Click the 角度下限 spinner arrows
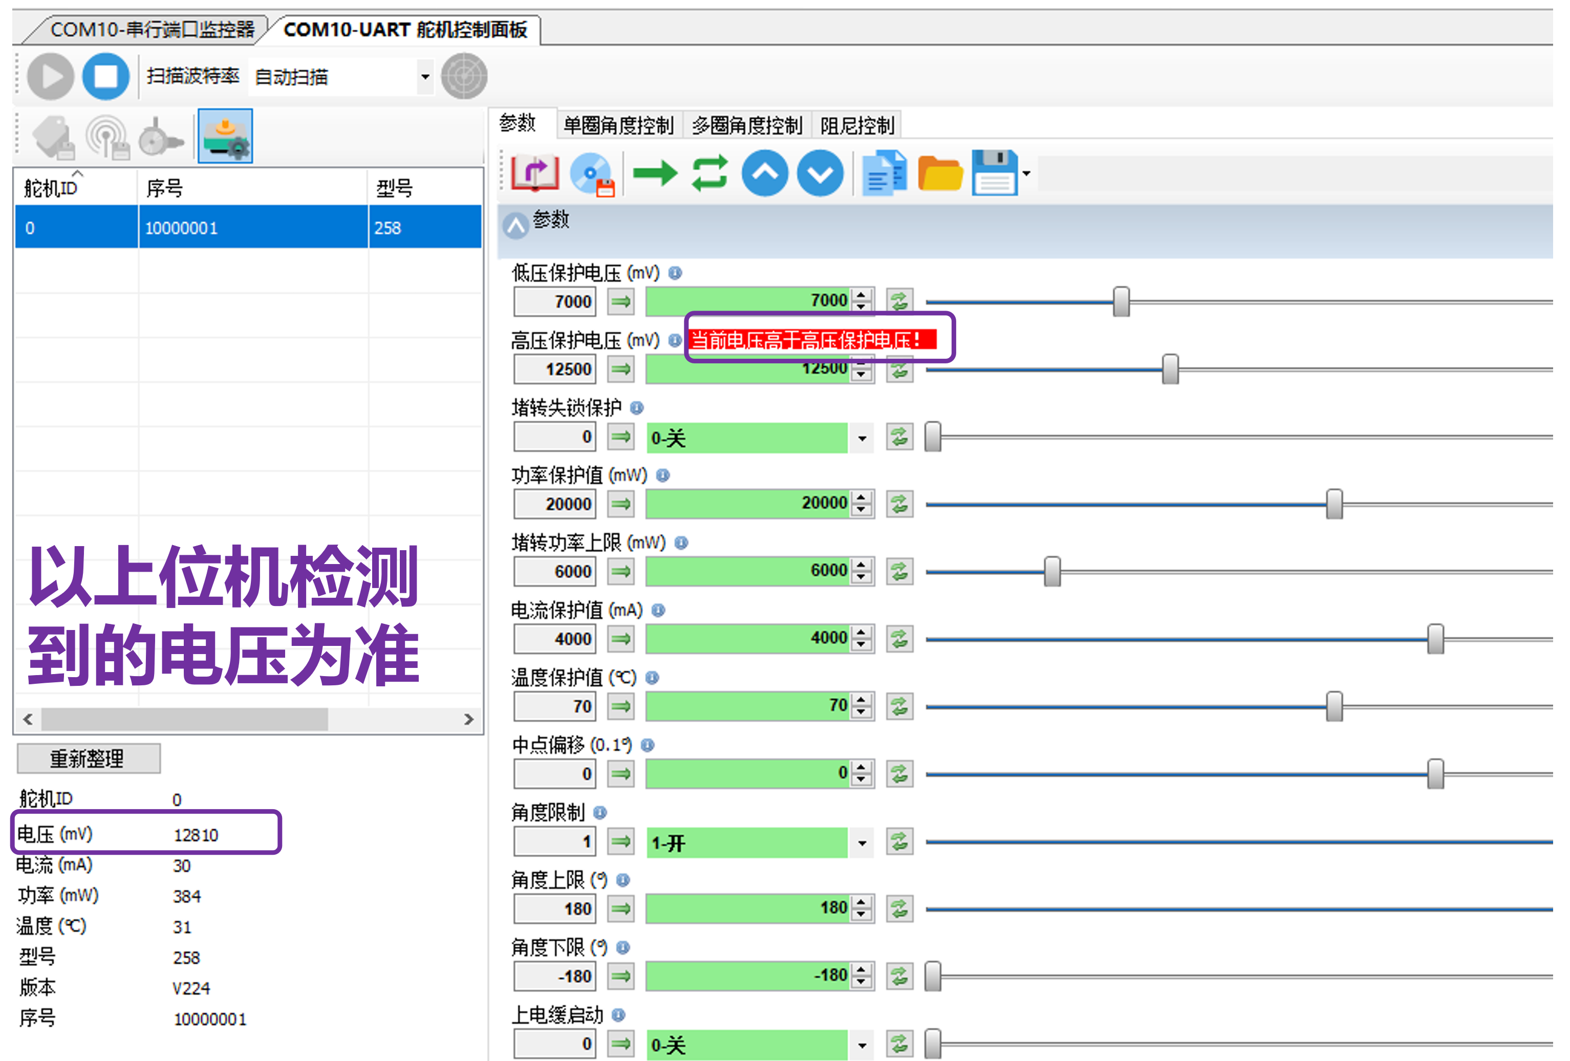 (x=862, y=977)
